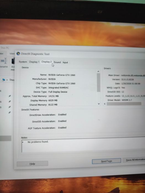Click the 14151 MB total memory value
The width and height of the screenshot is (145, 193).
(x=54, y=96)
